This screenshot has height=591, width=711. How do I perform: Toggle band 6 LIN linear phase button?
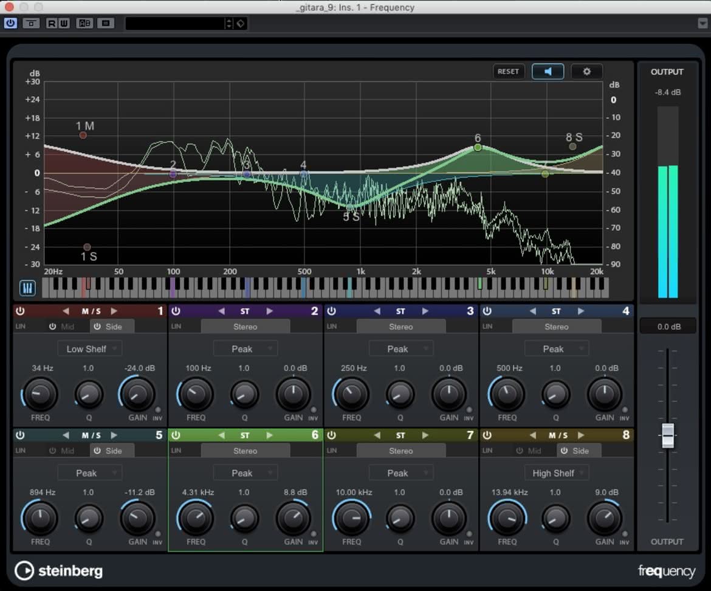click(176, 451)
